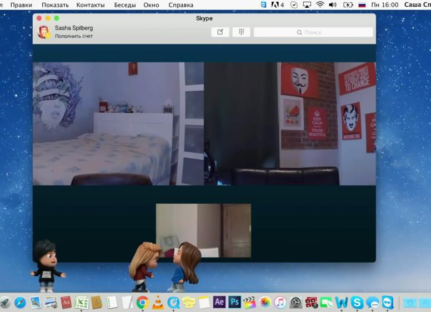
Task: Click the Пн 16:00 clock in menu bar
Action: point(384,4)
